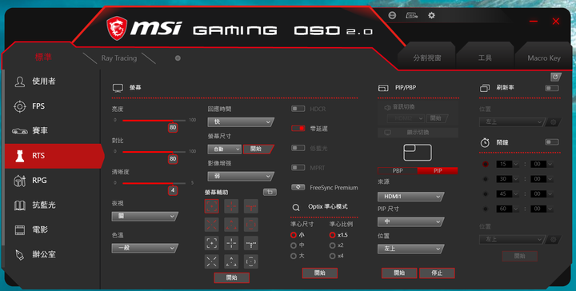
Task: Activate the 電影 movie mode
Action: coord(53,229)
